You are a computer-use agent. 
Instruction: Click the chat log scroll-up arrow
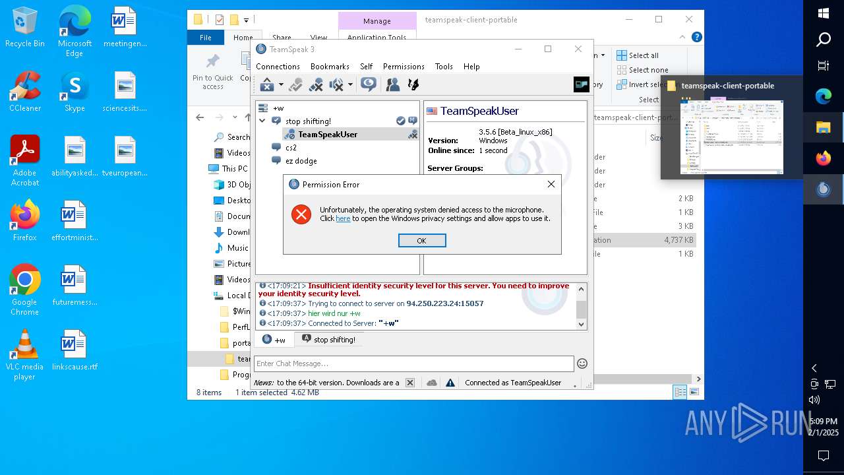[581, 289]
